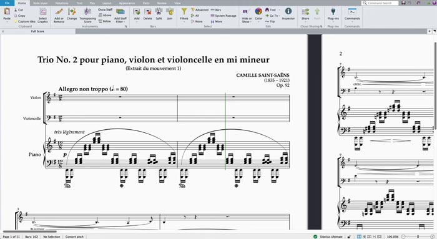Click Select Bars button
The image size is (437, 239).
click(x=216, y=10)
